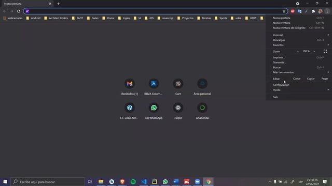Image resolution: width=332 pixels, height=186 pixels.
Task: Open the Replit shortcut tile
Action: click(178, 111)
